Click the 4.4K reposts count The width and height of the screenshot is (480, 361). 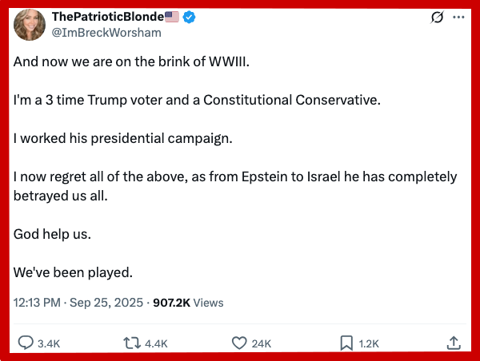pos(156,343)
